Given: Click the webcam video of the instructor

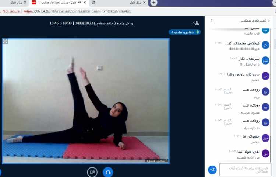Looking at the screenshot, I should [x=86, y=101].
